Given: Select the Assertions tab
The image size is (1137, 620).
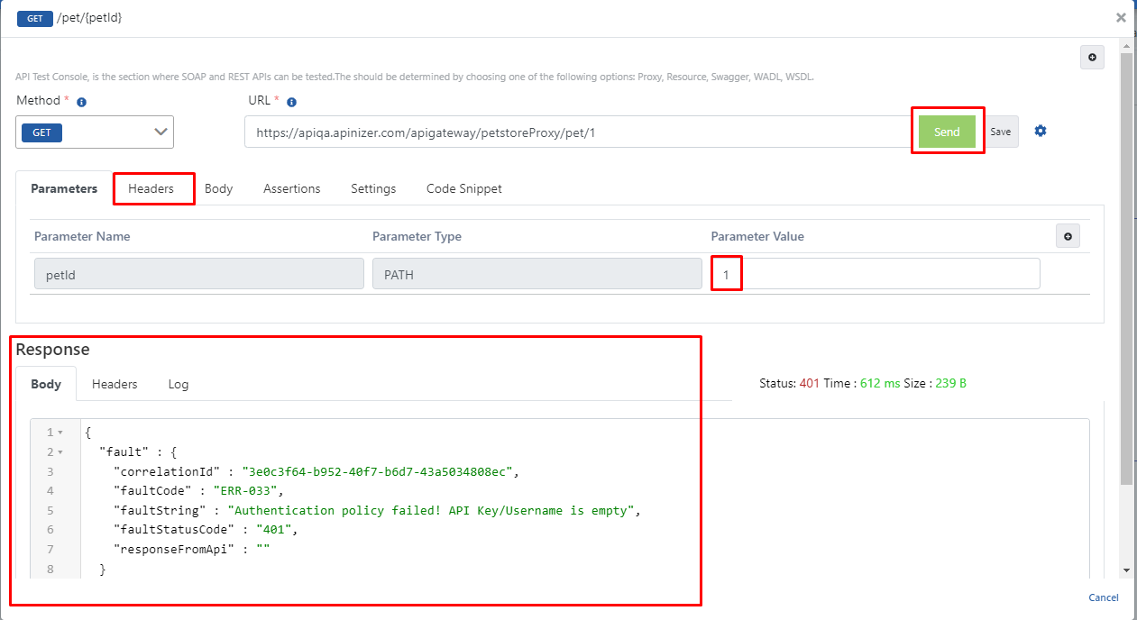Looking at the screenshot, I should point(291,188).
